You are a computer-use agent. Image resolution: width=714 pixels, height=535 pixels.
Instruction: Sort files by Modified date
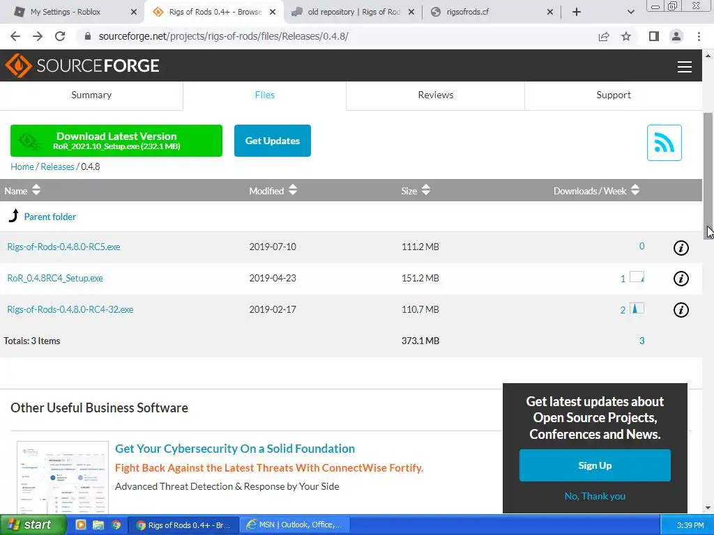point(273,191)
